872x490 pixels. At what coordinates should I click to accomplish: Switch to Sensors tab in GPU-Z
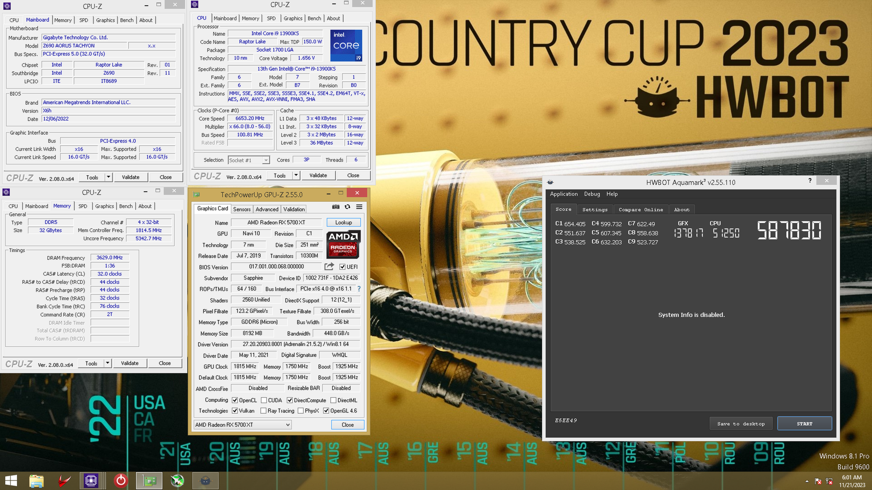pyautogui.click(x=242, y=209)
